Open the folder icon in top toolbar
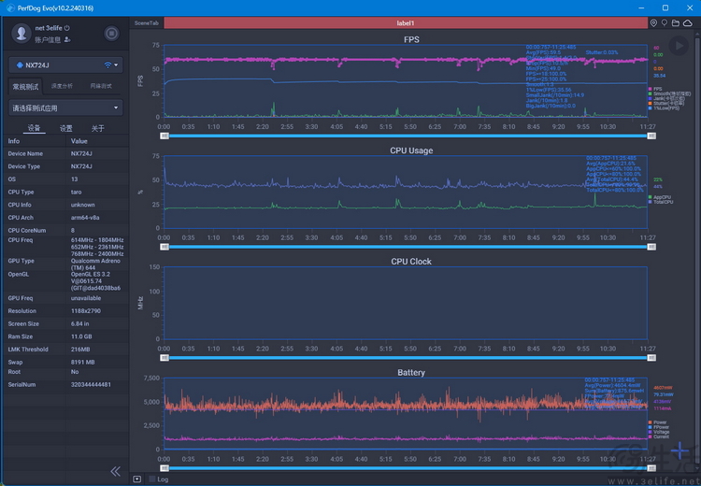This screenshot has height=486, width=701. pyautogui.click(x=676, y=22)
